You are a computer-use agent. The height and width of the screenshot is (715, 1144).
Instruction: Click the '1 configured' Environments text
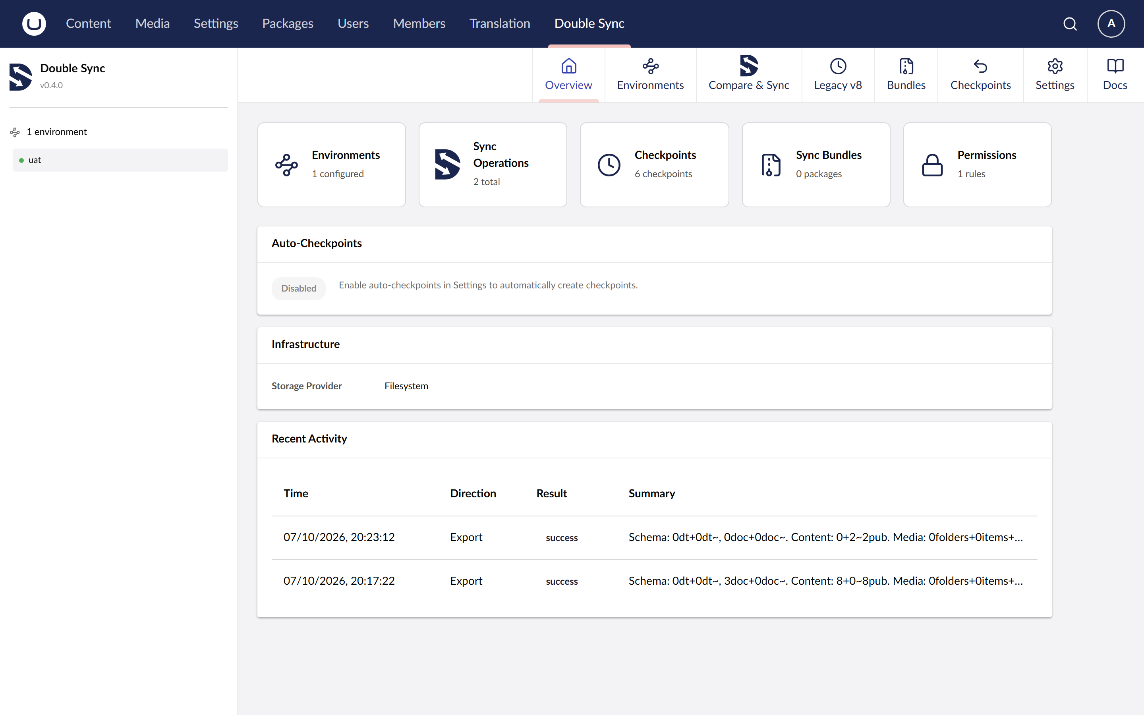pyautogui.click(x=338, y=174)
